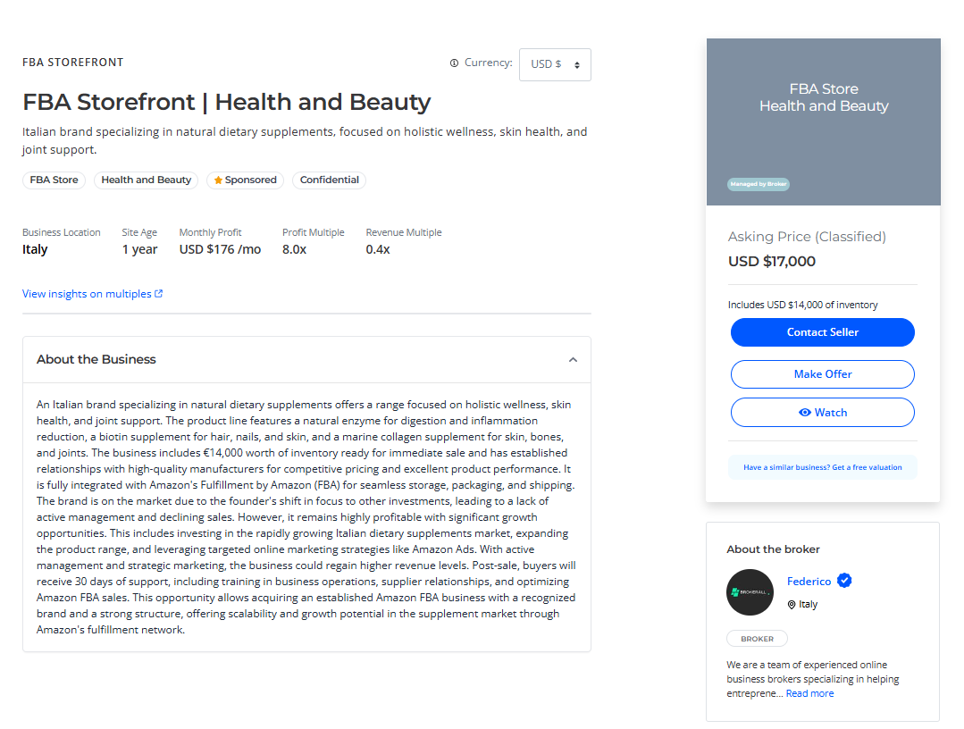Screen dimensions: 964x729
Task: Select the Health and Beauty tag
Action: click(147, 180)
